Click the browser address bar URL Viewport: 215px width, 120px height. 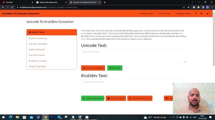[x=48, y=7]
